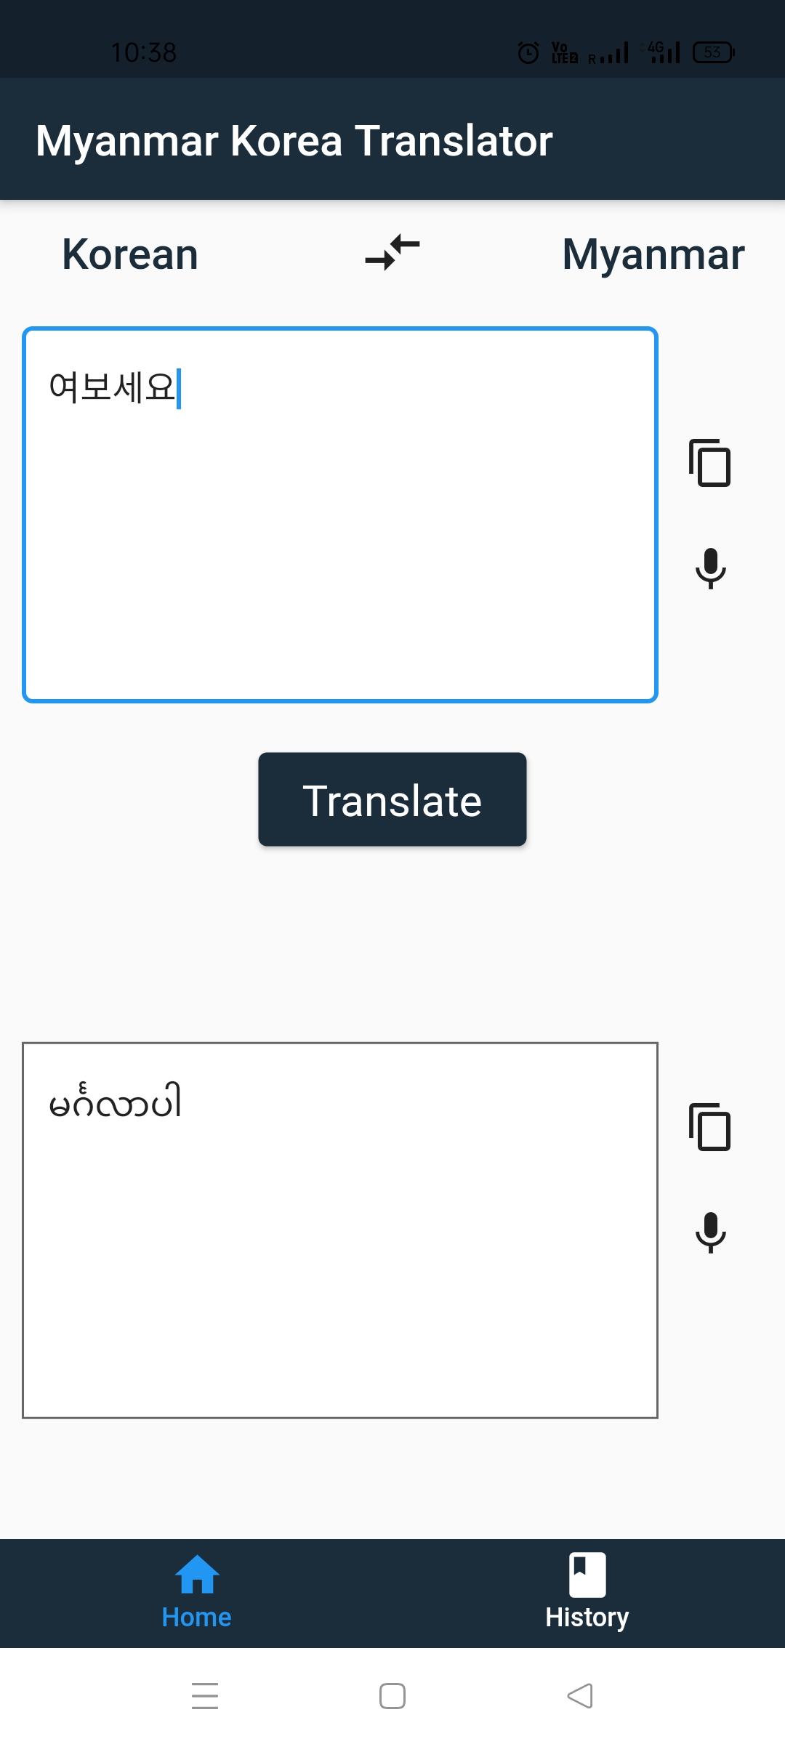Copy the Myanmar translation result
The width and height of the screenshot is (785, 1744).
tap(709, 1126)
